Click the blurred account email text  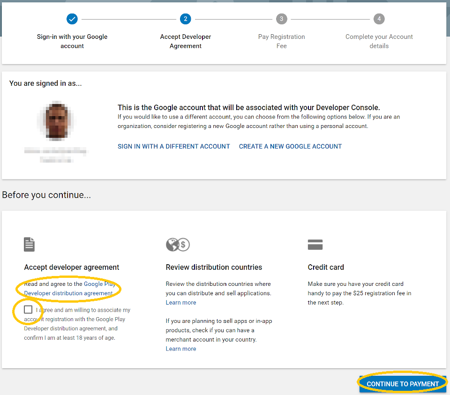point(55,155)
